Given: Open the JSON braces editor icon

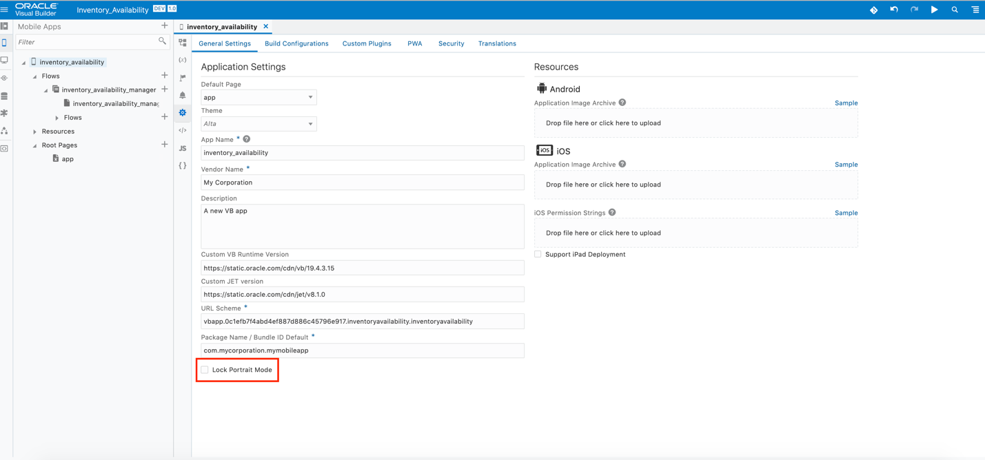Looking at the screenshot, I should [x=183, y=165].
